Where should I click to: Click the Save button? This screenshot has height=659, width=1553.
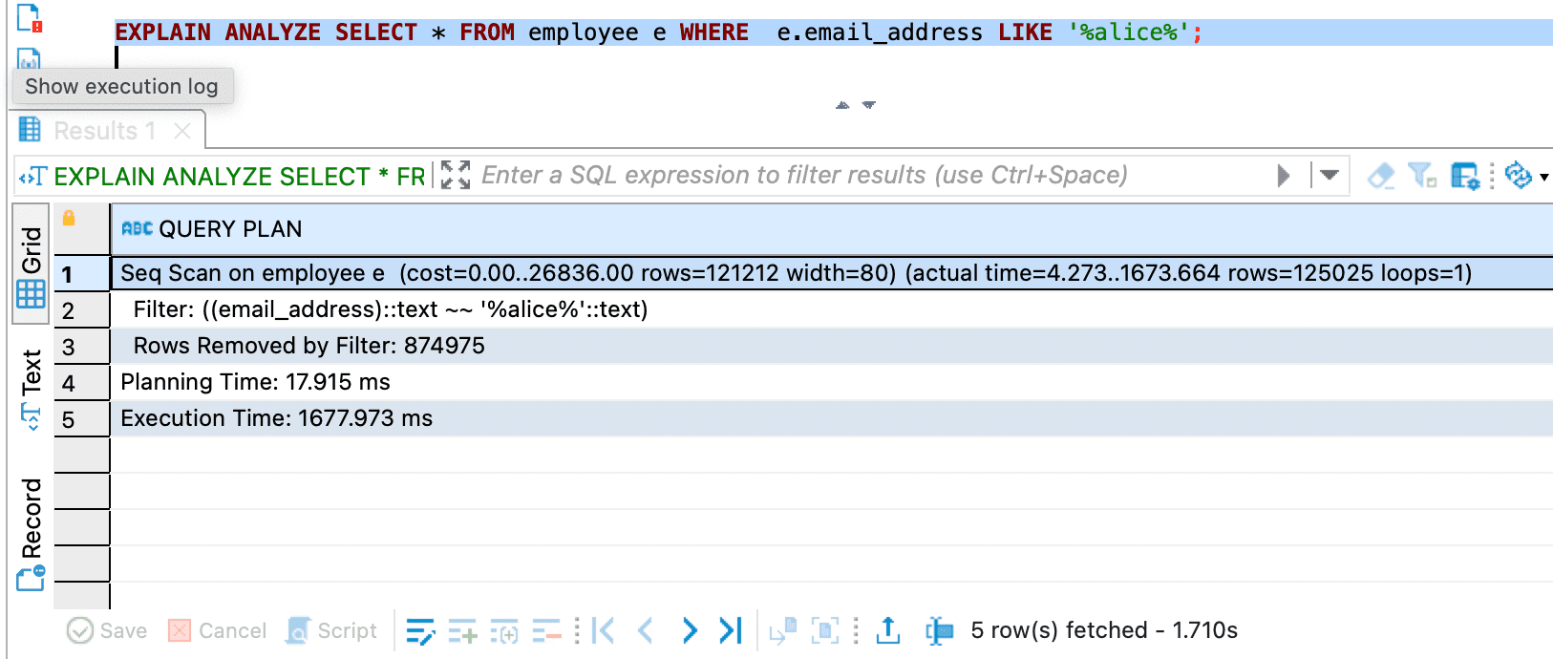pos(107,630)
